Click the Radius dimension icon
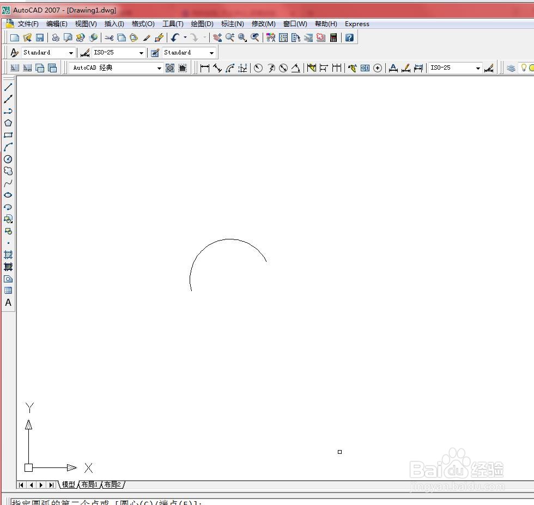The width and height of the screenshot is (534, 505). pos(258,68)
